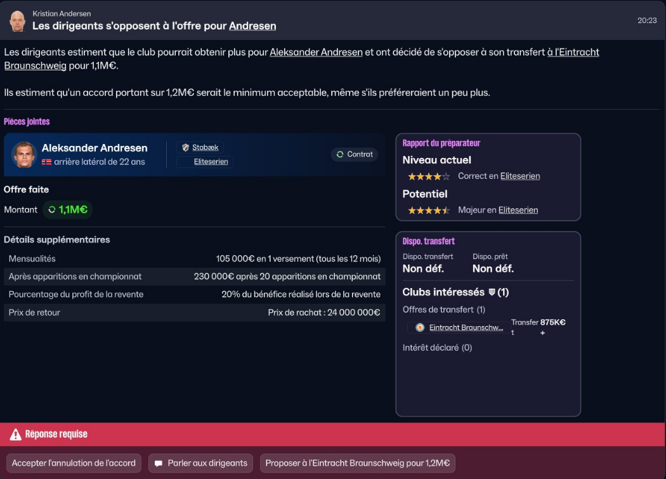Open the Andresen link in the message title
The width and height of the screenshot is (666, 479).
tap(252, 26)
